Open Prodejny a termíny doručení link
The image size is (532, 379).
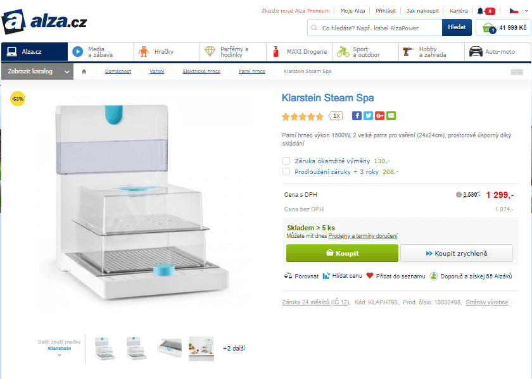coord(363,236)
